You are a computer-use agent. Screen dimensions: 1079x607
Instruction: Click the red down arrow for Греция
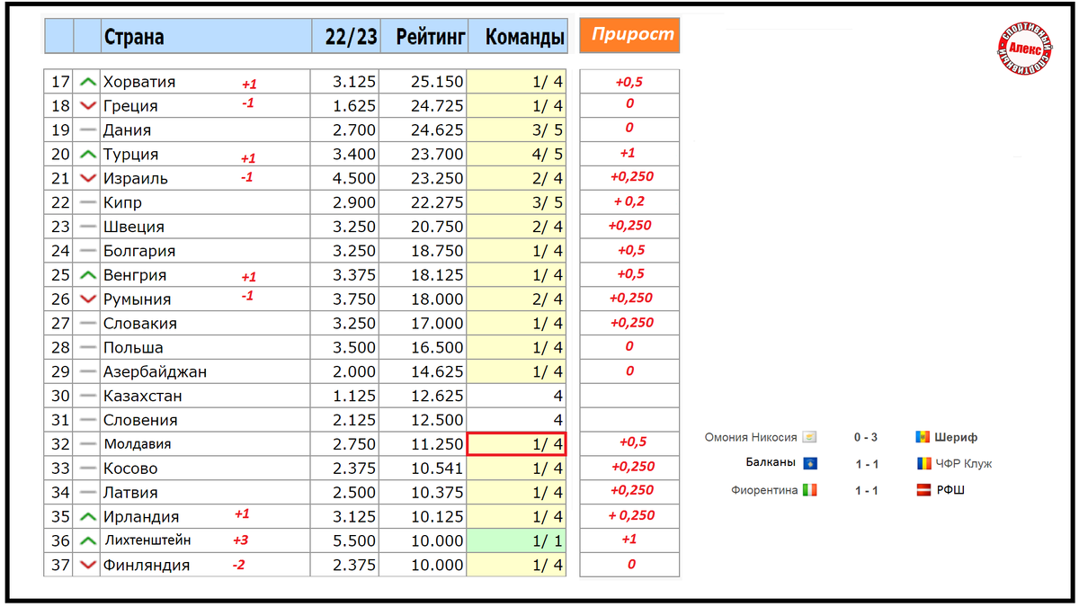[87, 106]
